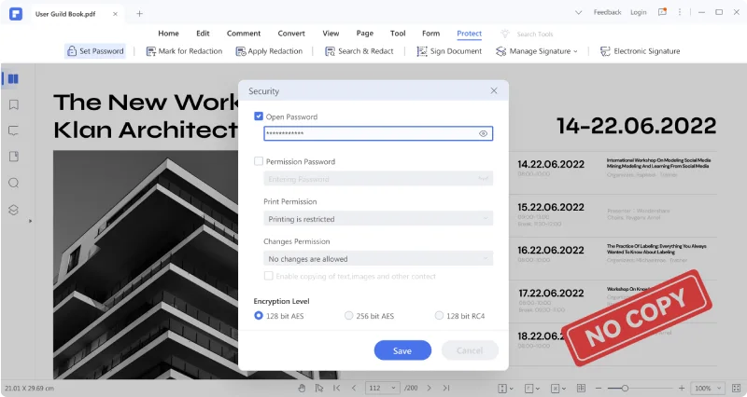Screen dimensions: 747x397
Task: Open Electronic Signature in the toolbar
Action: (x=640, y=51)
